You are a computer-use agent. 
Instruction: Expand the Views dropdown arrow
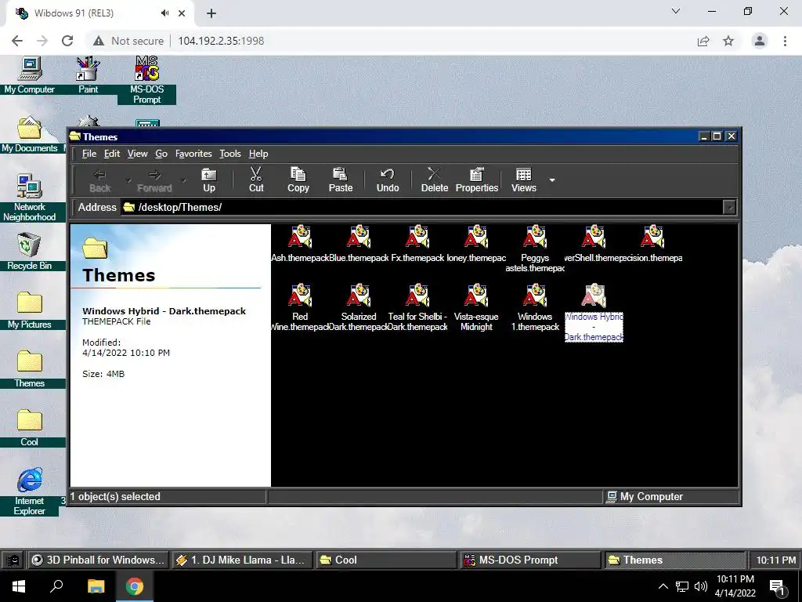click(x=552, y=180)
